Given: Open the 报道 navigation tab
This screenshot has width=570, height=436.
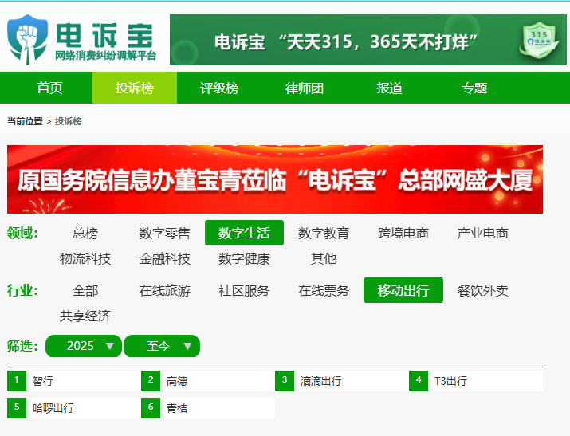Looking at the screenshot, I should point(389,88).
